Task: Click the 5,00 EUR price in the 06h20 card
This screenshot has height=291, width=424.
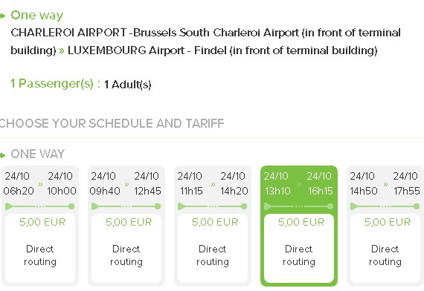Action: 42,222
